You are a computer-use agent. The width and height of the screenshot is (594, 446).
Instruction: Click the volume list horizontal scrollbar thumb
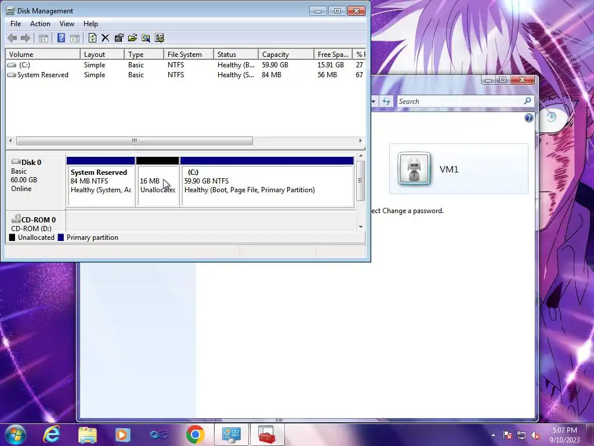coord(135,141)
